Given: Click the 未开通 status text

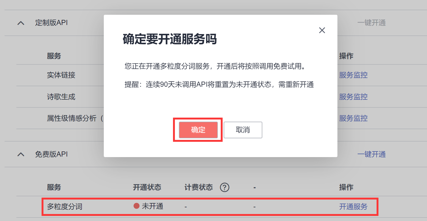Looking at the screenshot, I should 153,206.
